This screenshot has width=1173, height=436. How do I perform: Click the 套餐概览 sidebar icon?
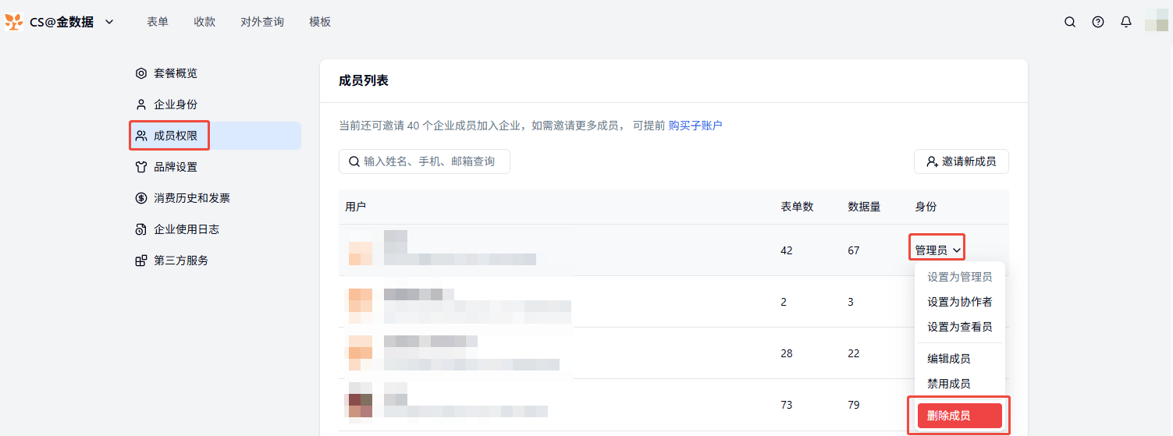click(141, 73)
